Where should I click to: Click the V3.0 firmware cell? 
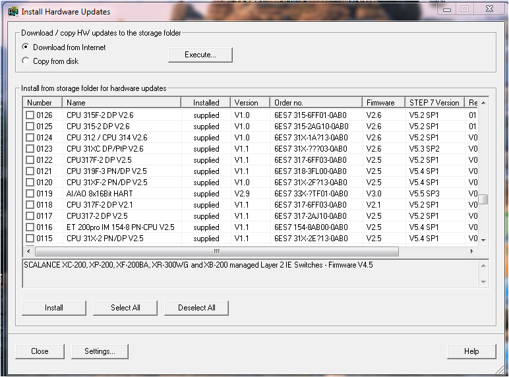pos(374,193)
